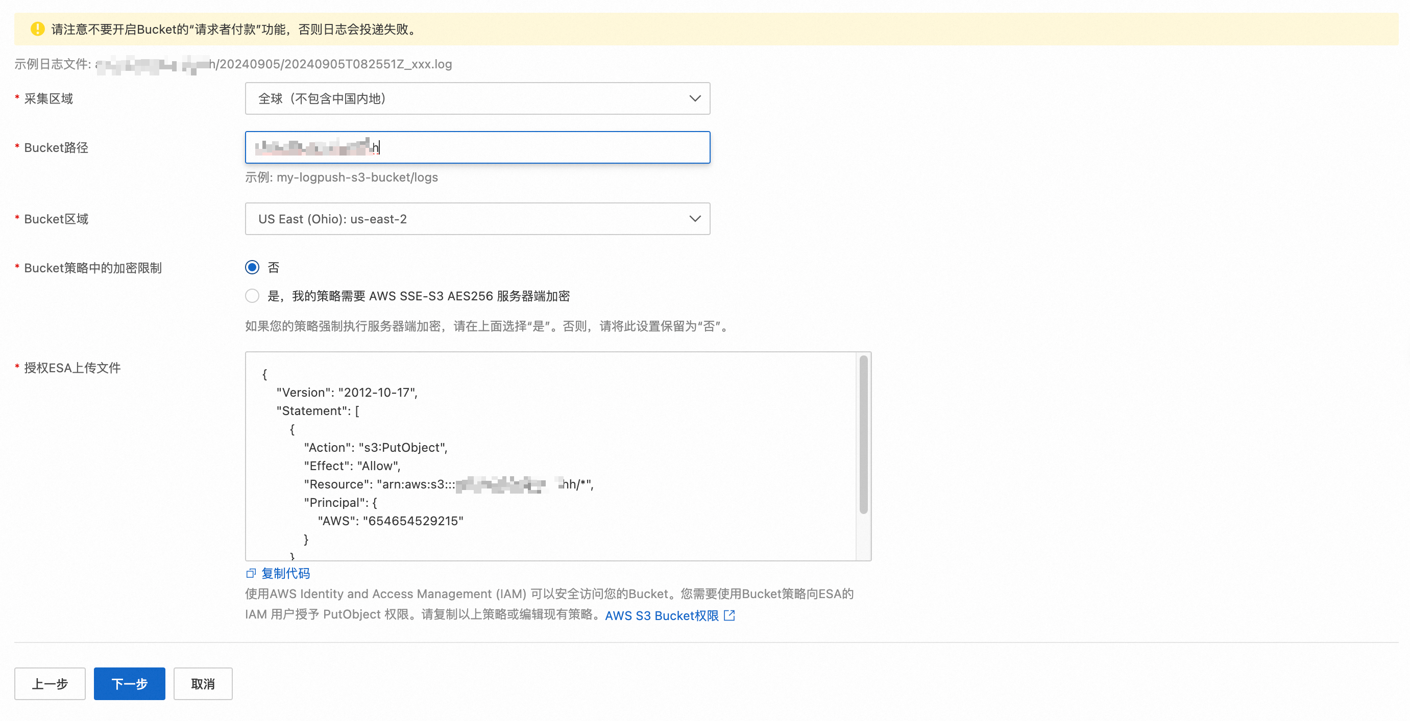1410x721 pixels.
Task: Click the 否 radio label text
Action: 273,267
